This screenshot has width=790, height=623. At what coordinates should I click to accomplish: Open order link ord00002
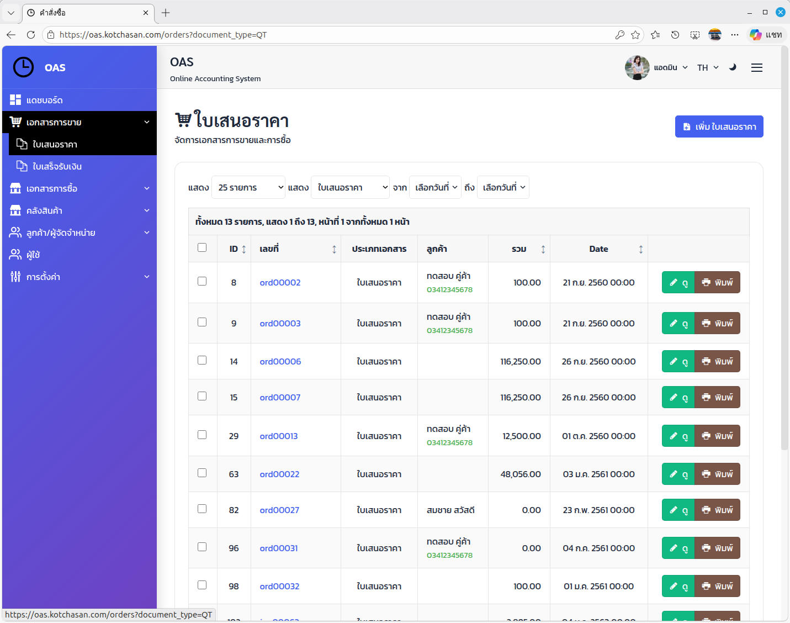[280, 283]
